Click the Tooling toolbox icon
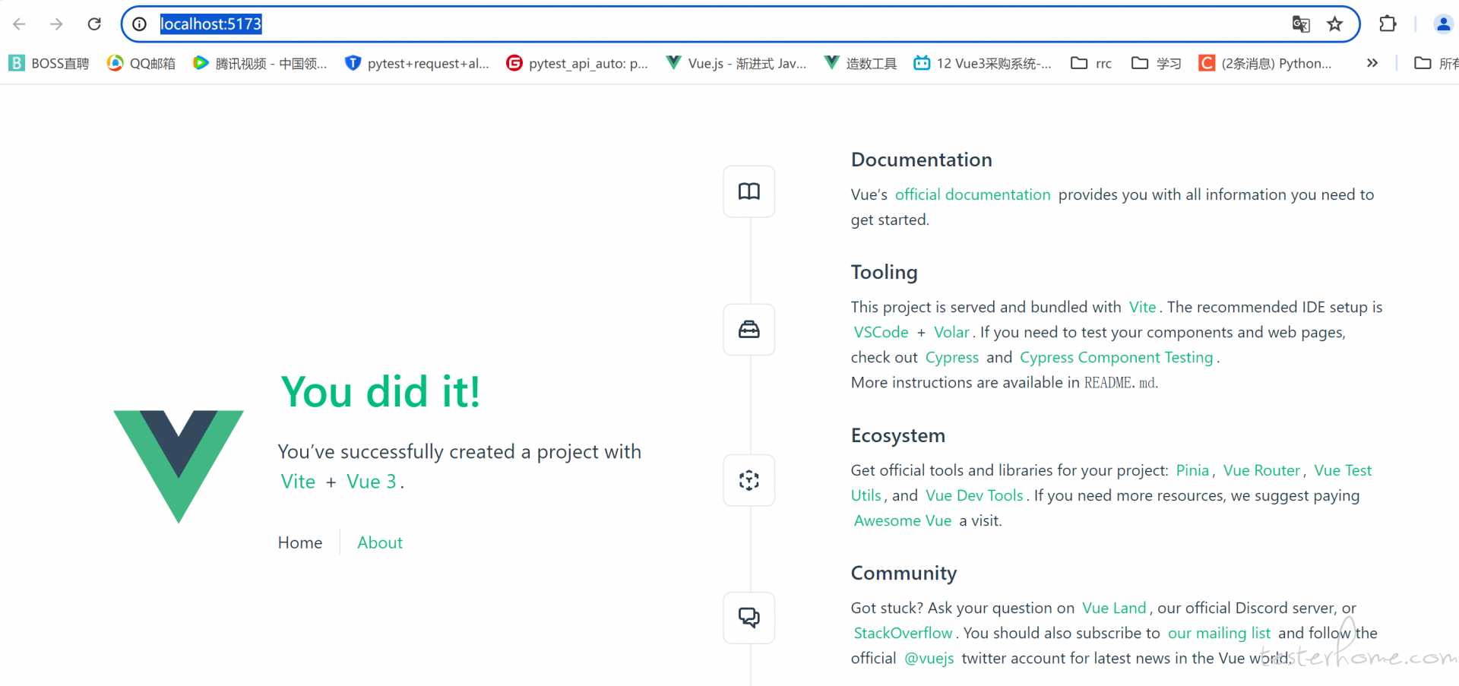This screenshot has height=686, width=1459. tap(749, 330)
